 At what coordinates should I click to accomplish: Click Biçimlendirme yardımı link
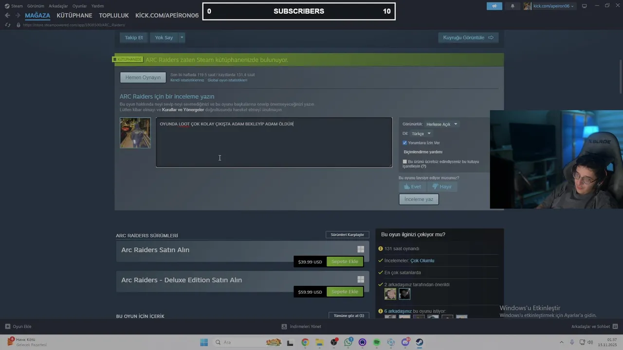[423, 152]
